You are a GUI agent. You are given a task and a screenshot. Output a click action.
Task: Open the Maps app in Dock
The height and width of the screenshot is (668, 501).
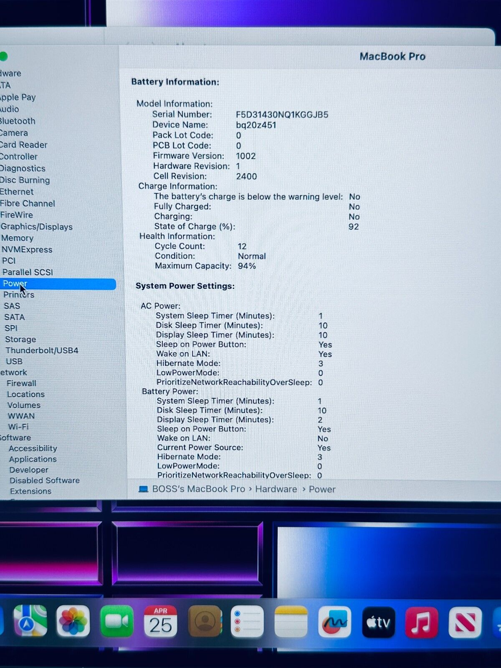pyautogui.click(x=30, y=621)
